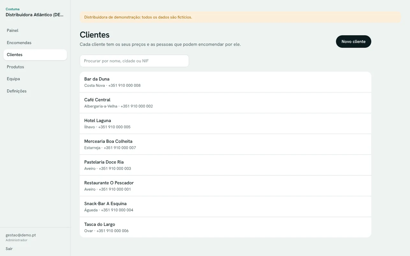Focus the search field for clients
The image size is (410, 256).
pyautogui.click(x=134, y=61)
